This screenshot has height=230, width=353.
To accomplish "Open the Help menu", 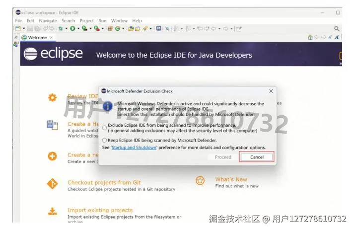I will pyautogui.click(x=137, y=21).
